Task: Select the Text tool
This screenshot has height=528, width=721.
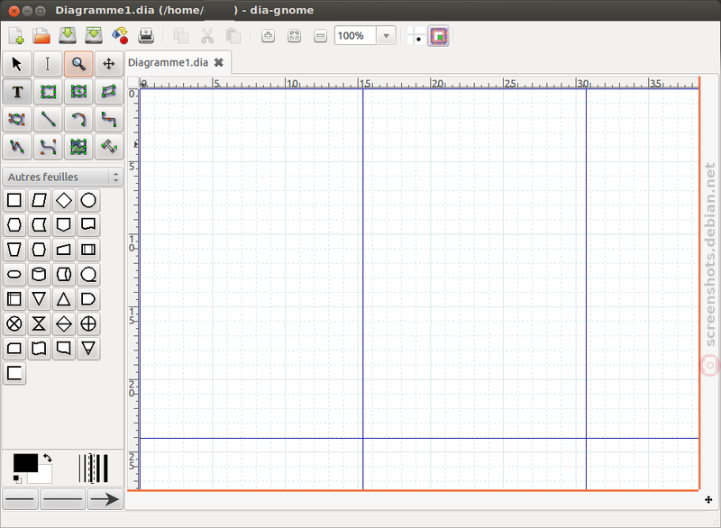Action: point(17,92)
